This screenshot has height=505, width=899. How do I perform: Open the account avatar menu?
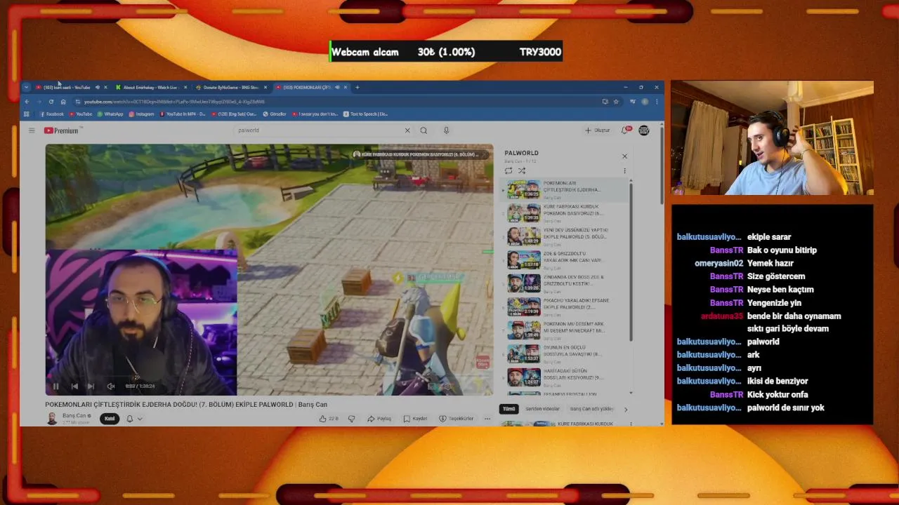[644, 130]
